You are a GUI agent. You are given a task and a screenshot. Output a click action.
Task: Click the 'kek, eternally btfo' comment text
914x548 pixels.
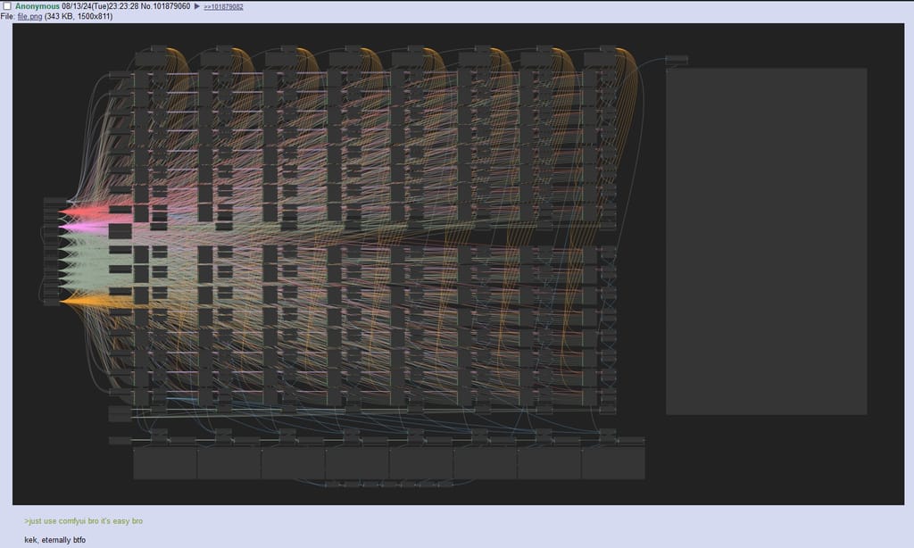coord(54,539)
